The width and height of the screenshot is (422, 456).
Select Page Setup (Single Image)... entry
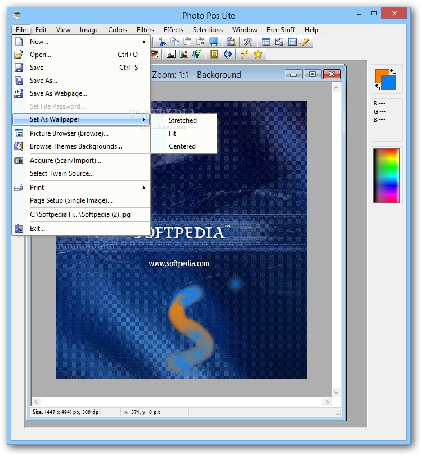pos(81,200)
